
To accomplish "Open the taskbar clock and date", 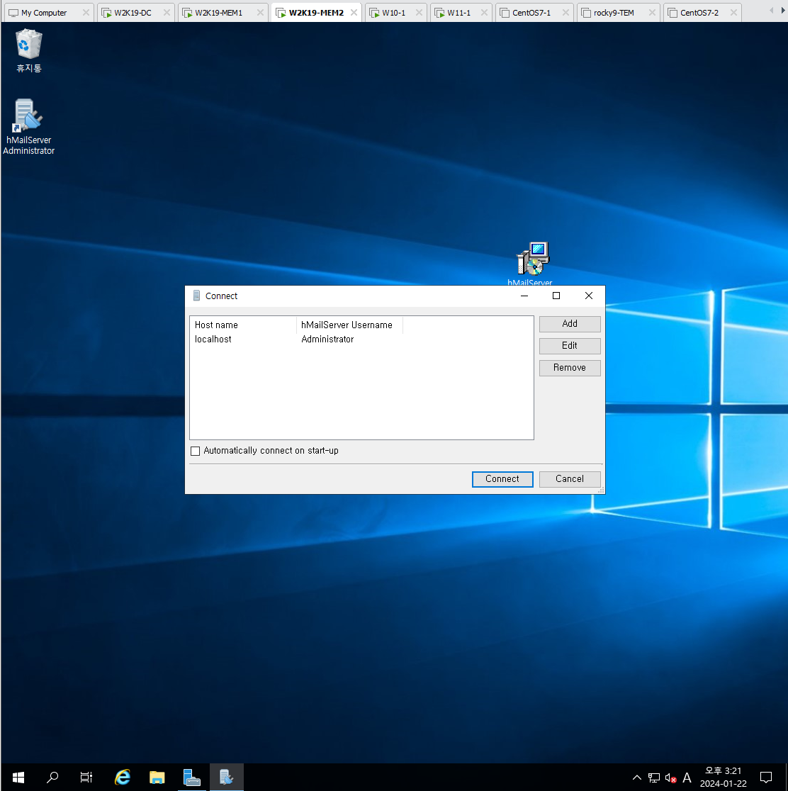I will coord(723,778).
